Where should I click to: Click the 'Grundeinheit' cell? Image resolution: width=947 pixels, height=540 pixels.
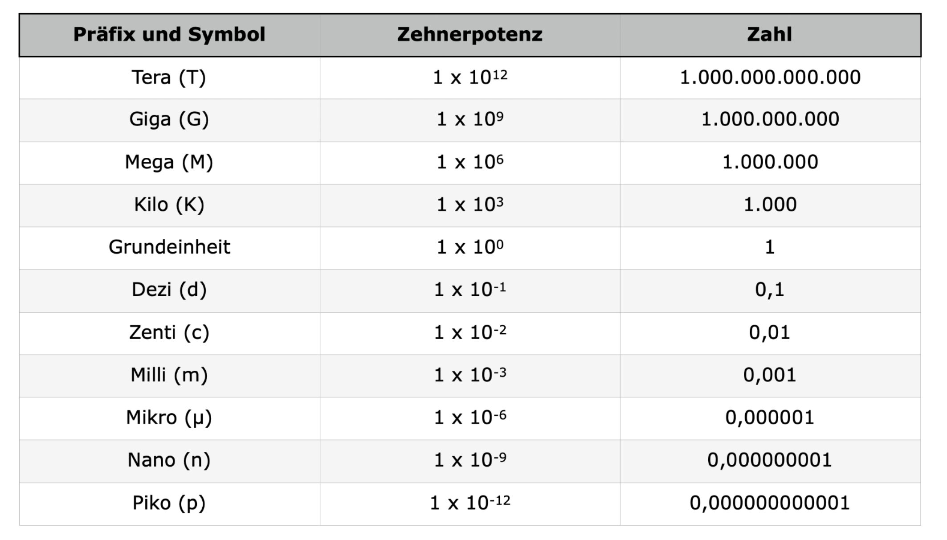[169, 247]
